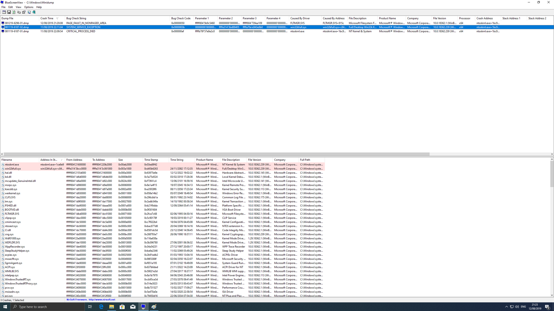Click the Copy Selected Items icon
The height and width of the screenshot is (311, 554).
point(19,12)
